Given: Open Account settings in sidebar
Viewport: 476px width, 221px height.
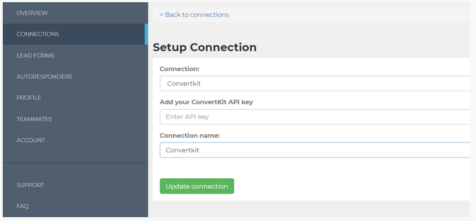Looking at the screenshot, I should 31,140.
